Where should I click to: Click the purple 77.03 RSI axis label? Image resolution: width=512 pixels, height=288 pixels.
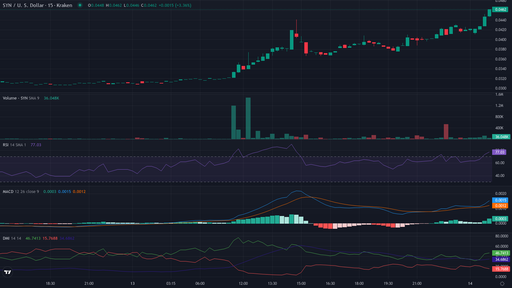coord(500,152)
